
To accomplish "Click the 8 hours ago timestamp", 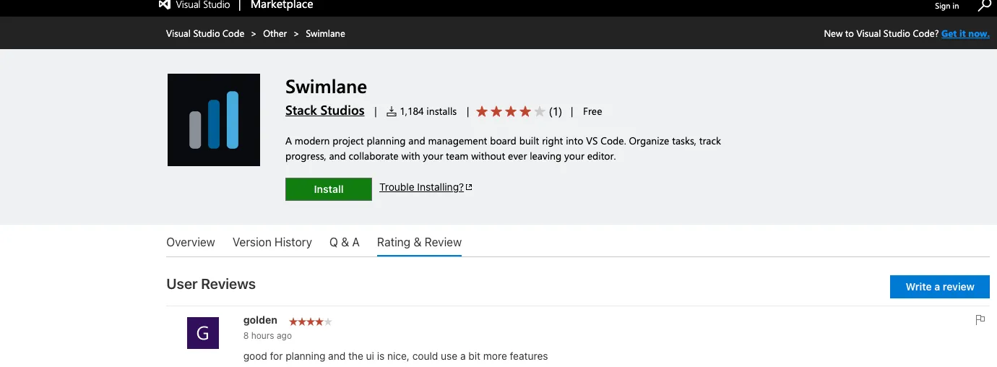I will [x=267, y=336].
